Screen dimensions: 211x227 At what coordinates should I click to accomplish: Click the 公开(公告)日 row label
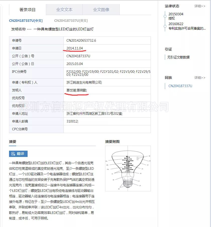(23, 64)
